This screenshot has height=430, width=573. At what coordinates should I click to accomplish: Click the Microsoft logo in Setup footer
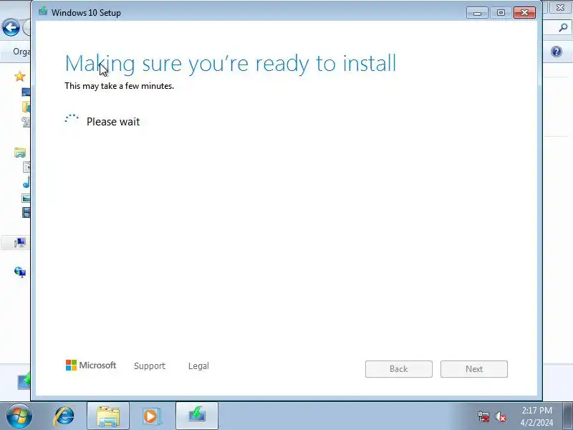point(91,365)
